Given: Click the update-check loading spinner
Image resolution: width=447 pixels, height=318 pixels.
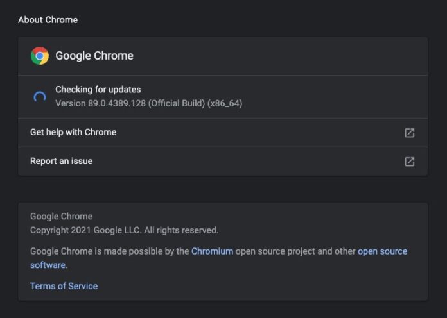Looking at the screenshot, I should point(40,97).
